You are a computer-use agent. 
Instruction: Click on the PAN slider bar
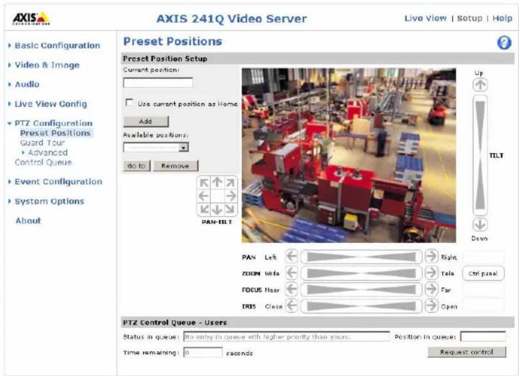point(361,257)
